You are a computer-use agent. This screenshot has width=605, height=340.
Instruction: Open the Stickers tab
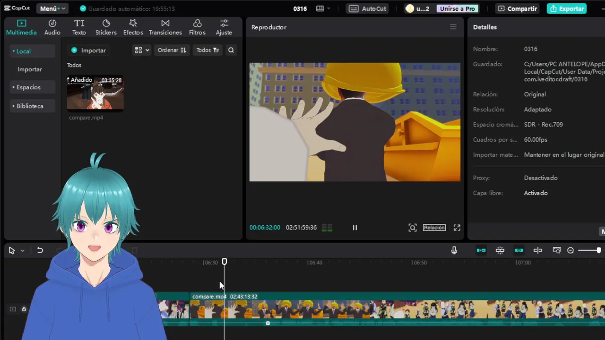tap(106, 27)
